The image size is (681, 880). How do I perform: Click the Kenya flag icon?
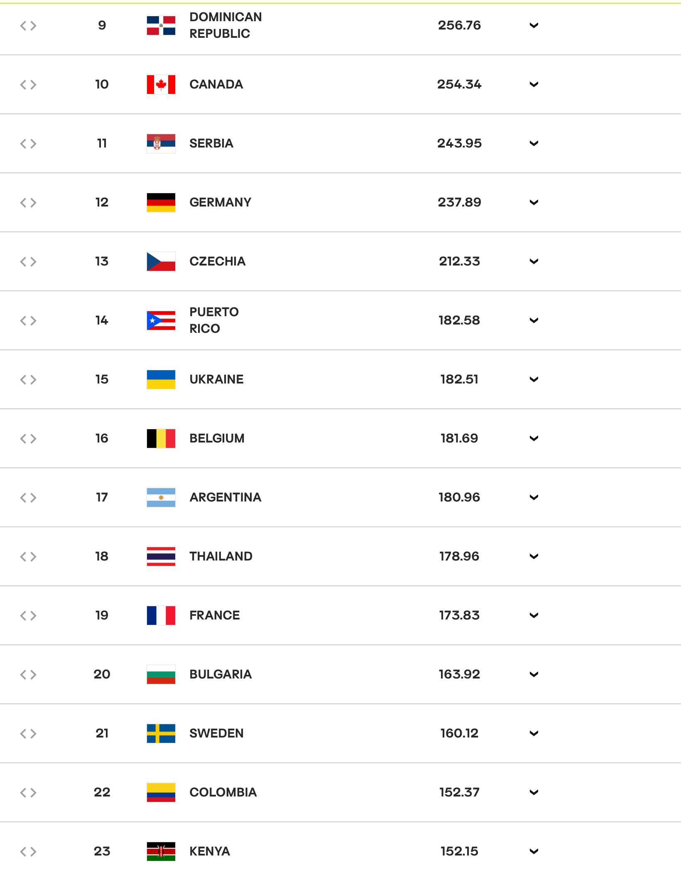(161, 851)
